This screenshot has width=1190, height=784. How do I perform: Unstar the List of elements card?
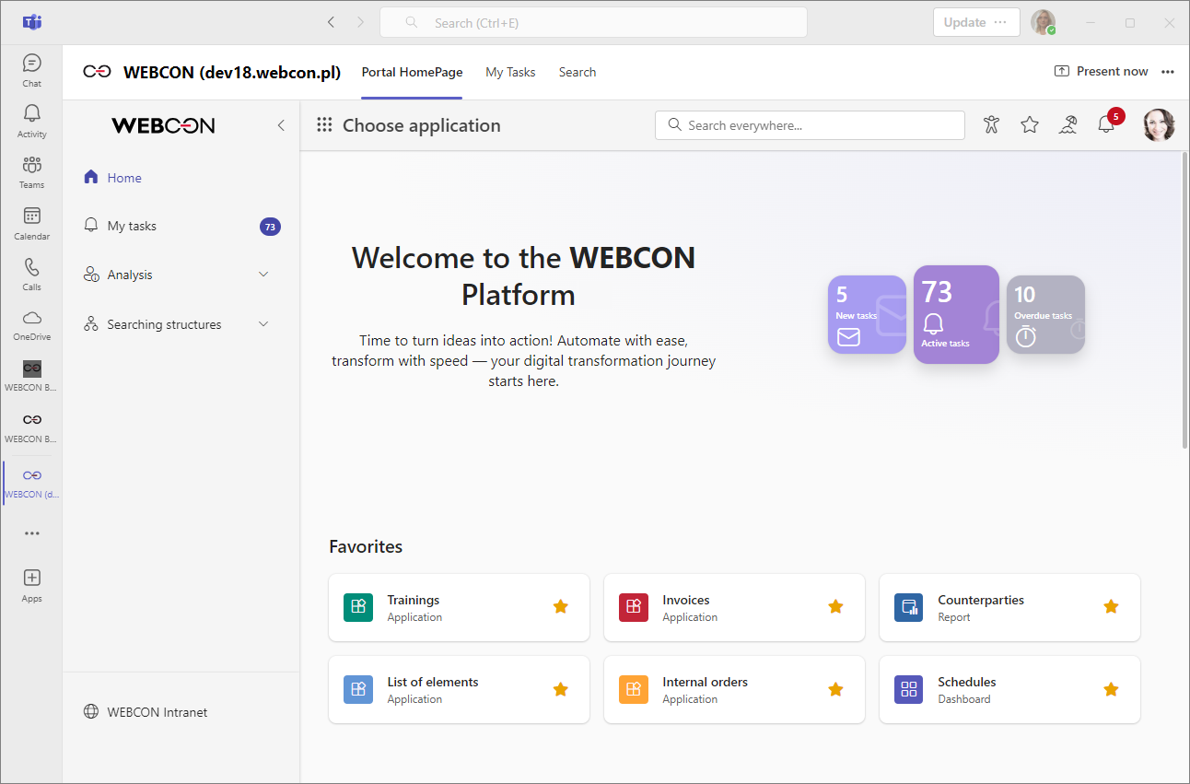tap(561, 689)
